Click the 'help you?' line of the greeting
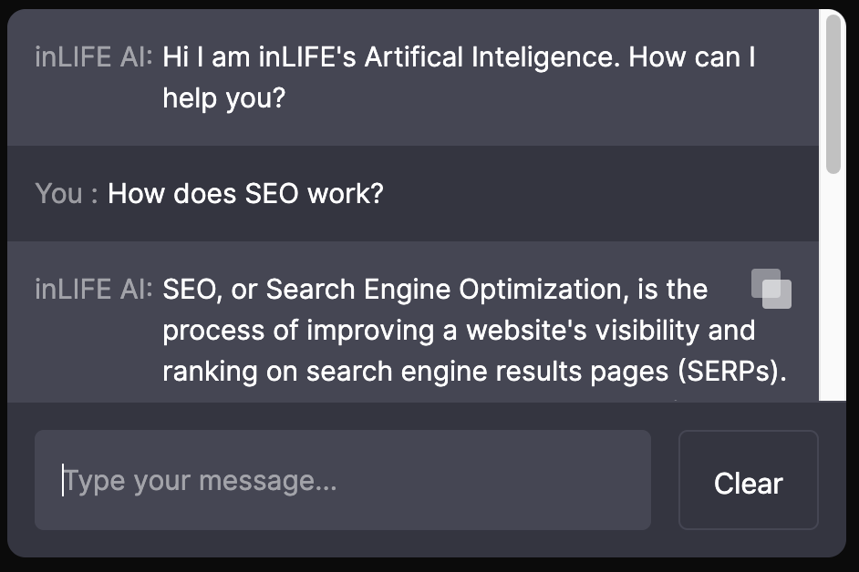This screenshot has height=572, width=859. tap(224, 98)
